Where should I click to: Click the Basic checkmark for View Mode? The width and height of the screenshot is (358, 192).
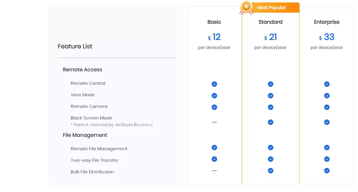coord(214,96)
